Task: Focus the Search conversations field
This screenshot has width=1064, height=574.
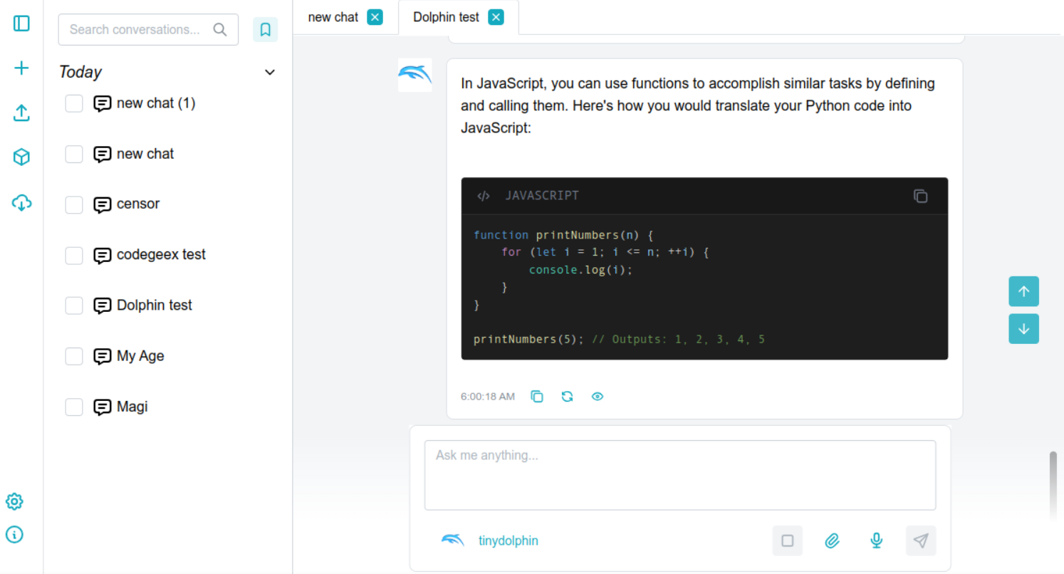Action: (148, 29)
